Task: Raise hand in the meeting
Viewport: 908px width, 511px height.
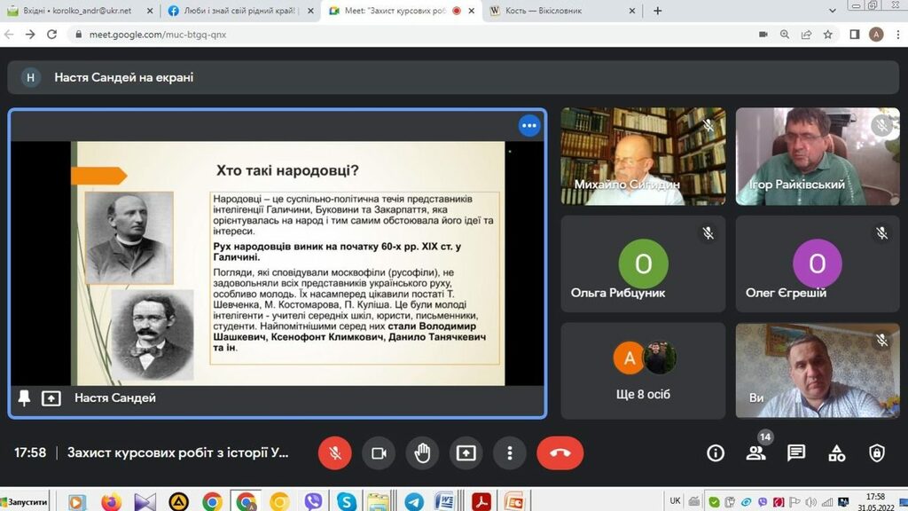Action: [x=422, y=453]
